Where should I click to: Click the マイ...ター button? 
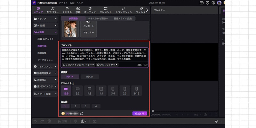tap(88, 33)
